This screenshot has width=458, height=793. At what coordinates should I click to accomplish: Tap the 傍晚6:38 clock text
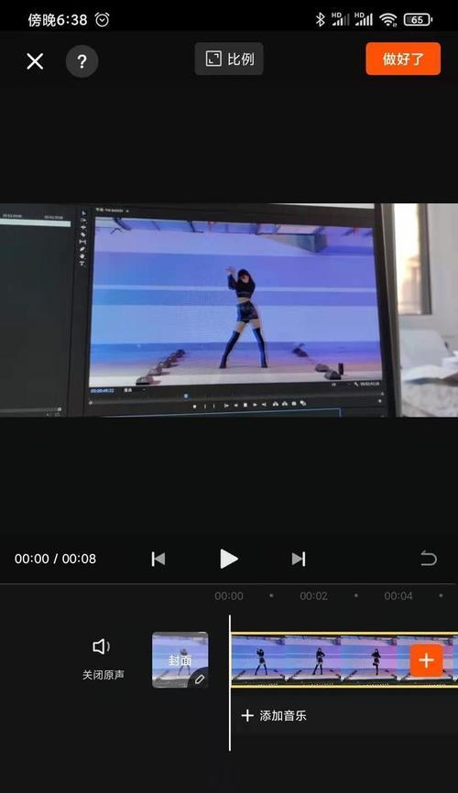(58, 20)
